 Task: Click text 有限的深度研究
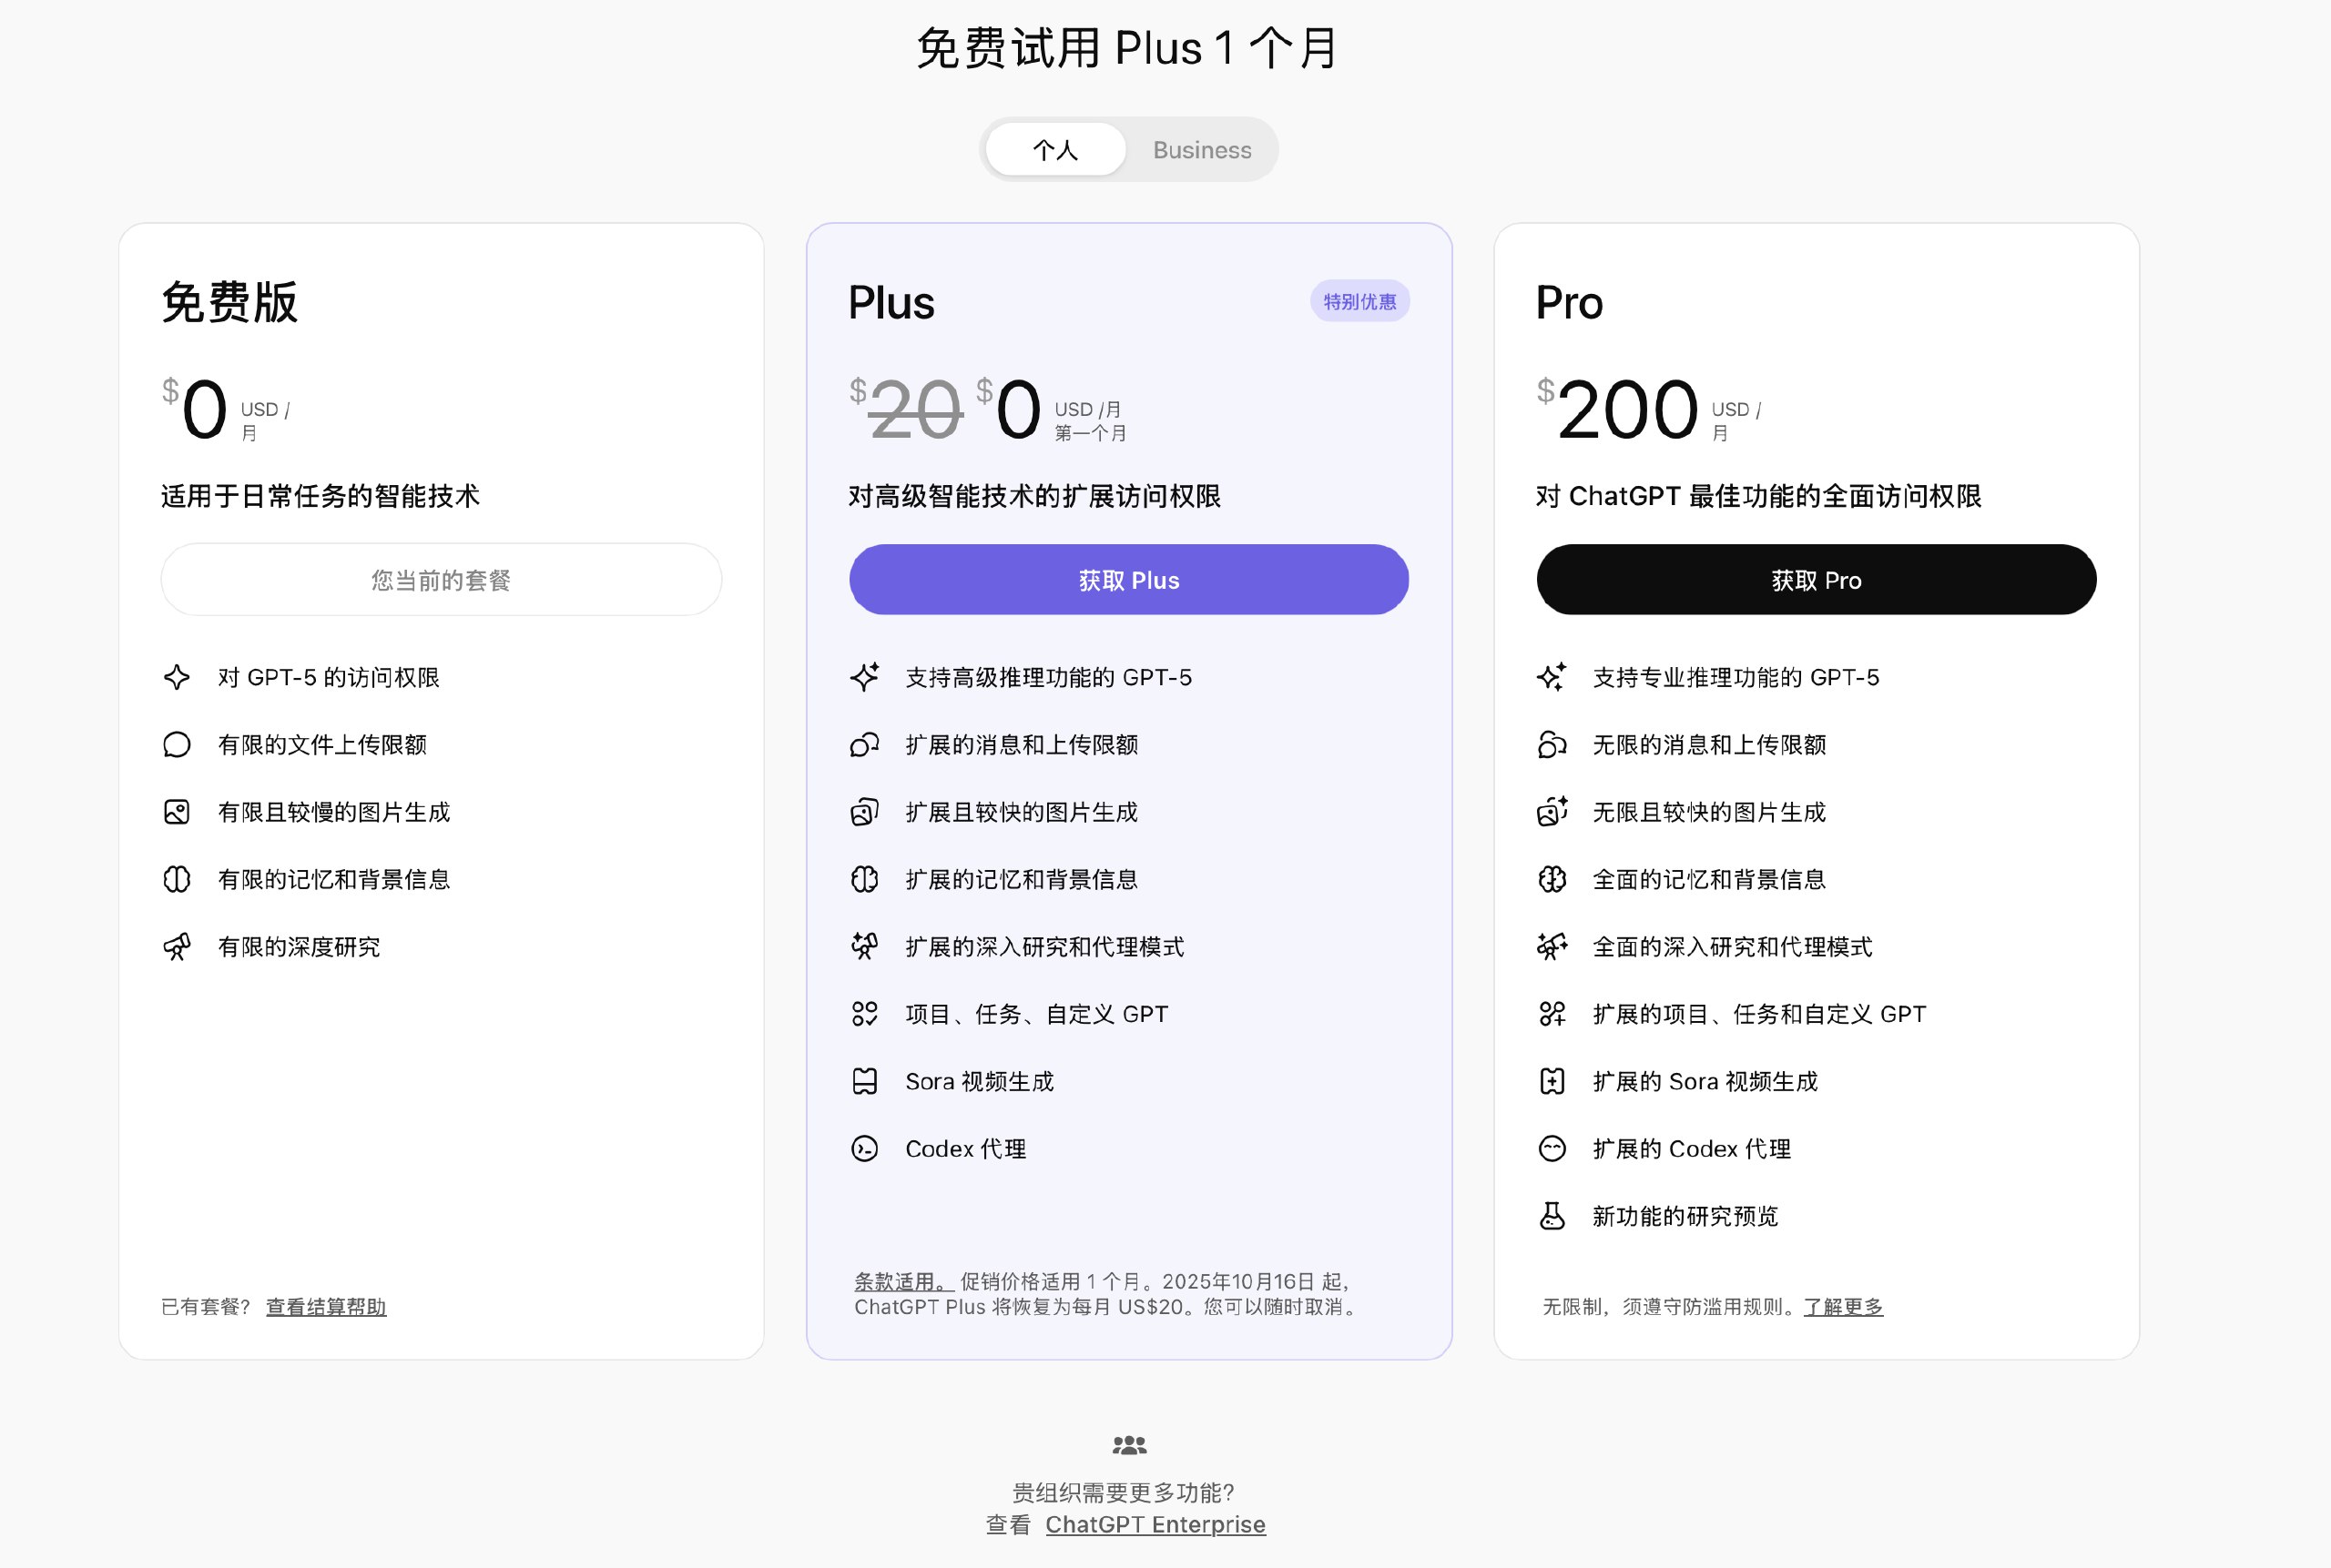(x=300, y=947)
